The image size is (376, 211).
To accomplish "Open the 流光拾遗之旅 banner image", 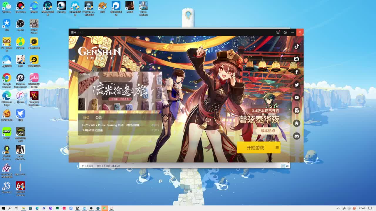I will pyautogui.click(x=120, y=91).
